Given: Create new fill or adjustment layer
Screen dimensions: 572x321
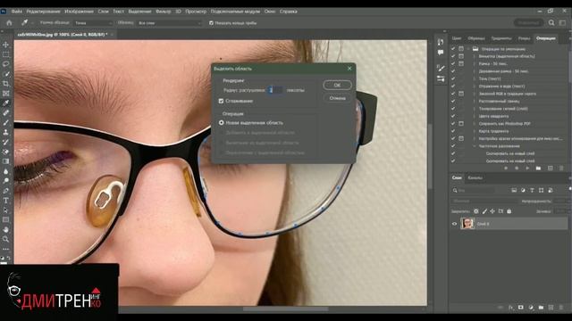Looking at the screenshot, I should coord(531,308).
